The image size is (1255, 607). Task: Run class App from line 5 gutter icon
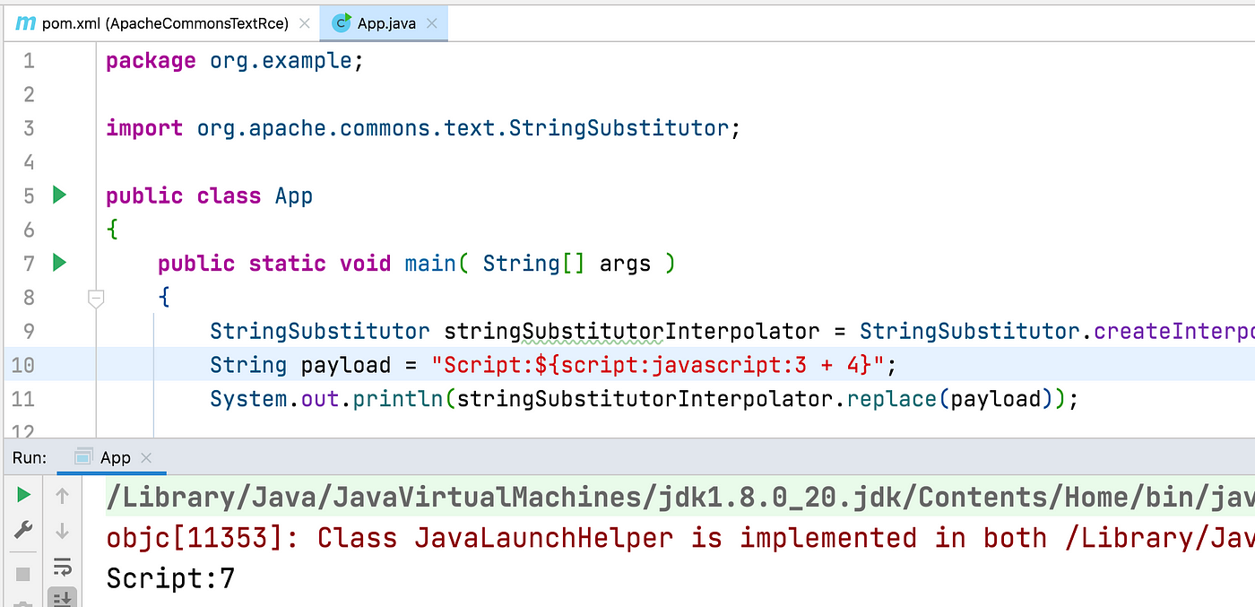[59, 195]
